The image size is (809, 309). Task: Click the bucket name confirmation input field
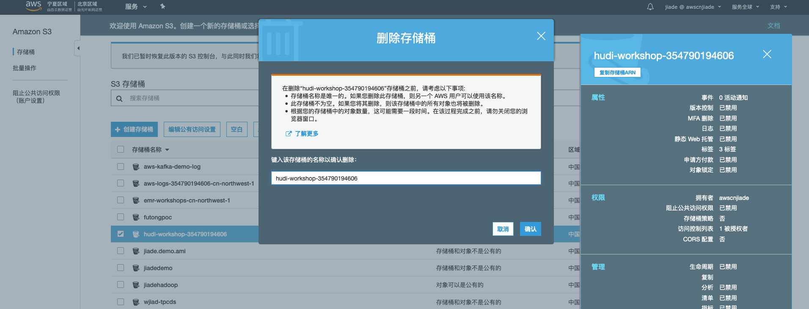tap(406, 178)
